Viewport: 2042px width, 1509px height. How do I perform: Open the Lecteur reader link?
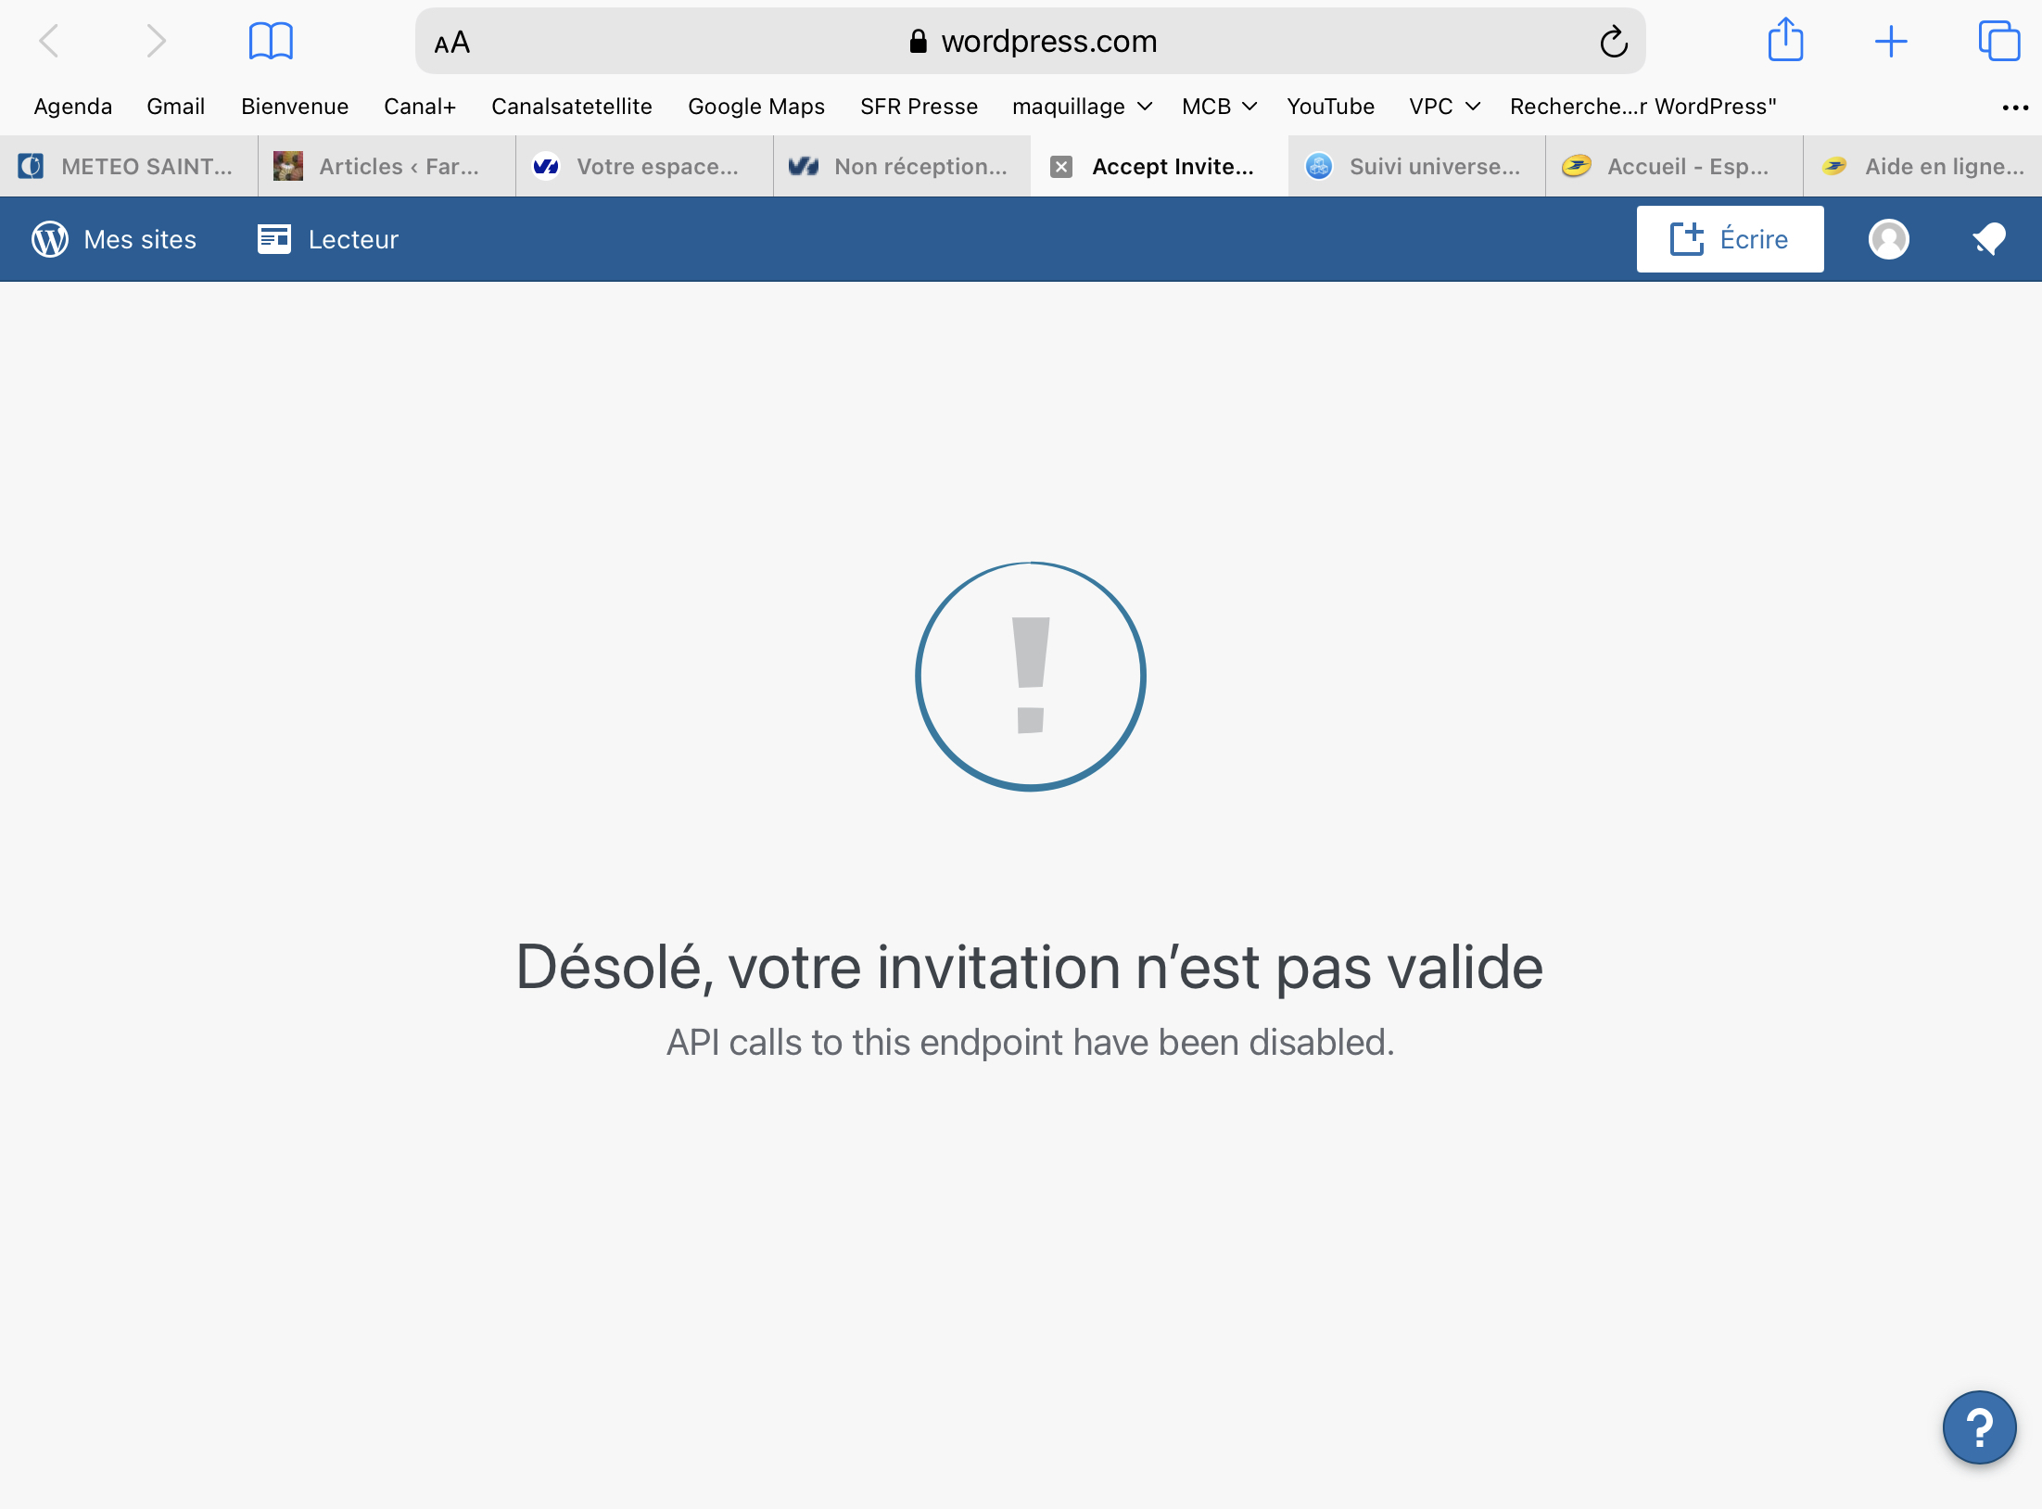[328, 239]
